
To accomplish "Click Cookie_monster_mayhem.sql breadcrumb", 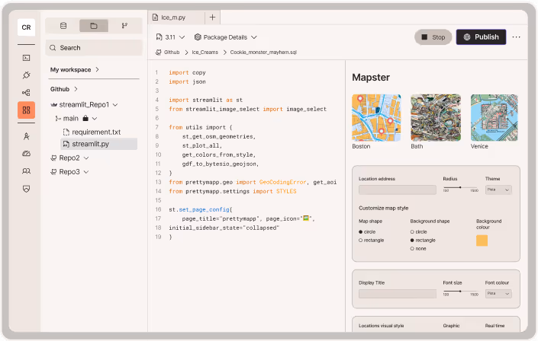I will pos(263,52).
